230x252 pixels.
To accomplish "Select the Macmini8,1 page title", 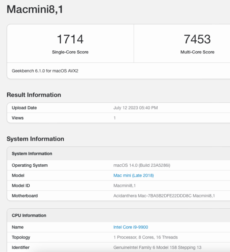I will pos(35,9).
